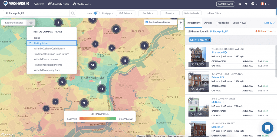Open the CoC Return filter dropdown

point(126,13)
